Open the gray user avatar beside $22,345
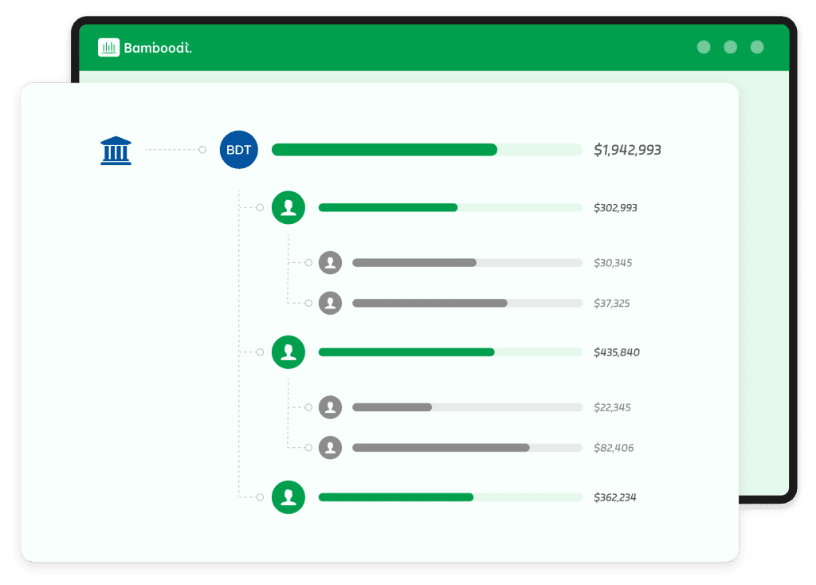The image size is (816, 585). coord(330,407)
